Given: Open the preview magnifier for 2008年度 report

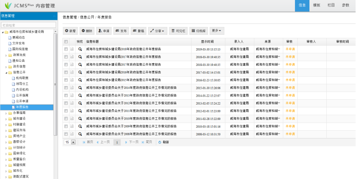Looking at the screenshot, I should (80, 134).
